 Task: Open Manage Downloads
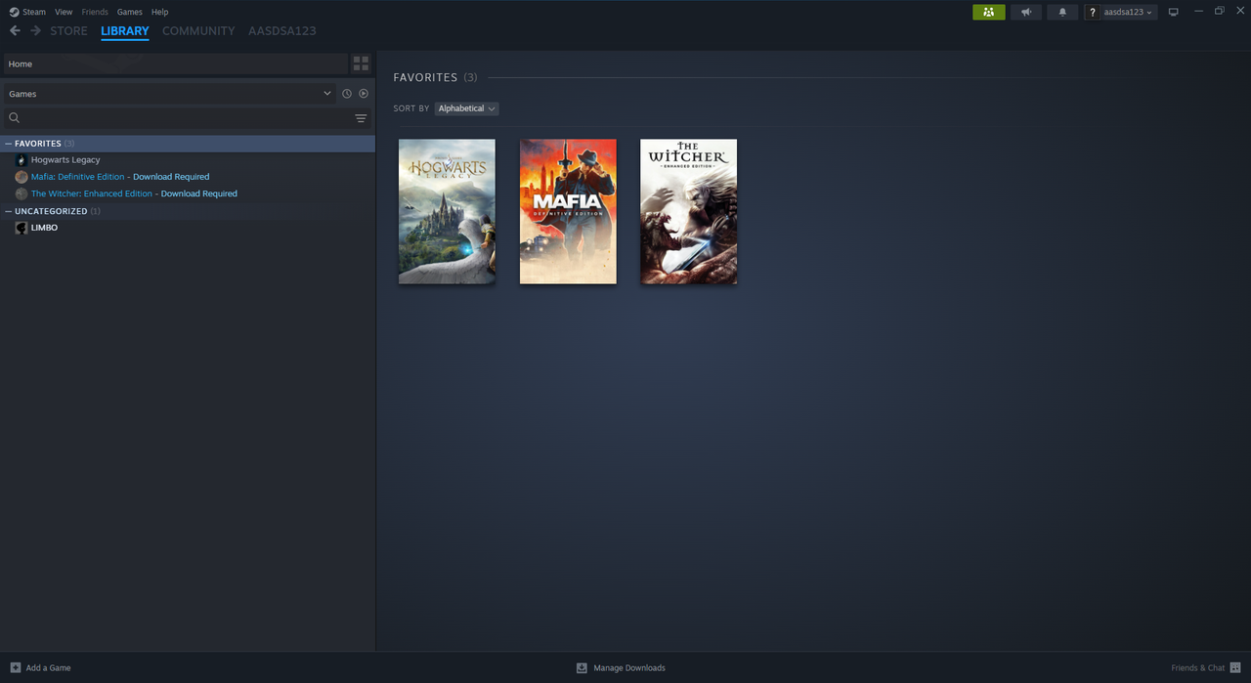coord(621,667)
